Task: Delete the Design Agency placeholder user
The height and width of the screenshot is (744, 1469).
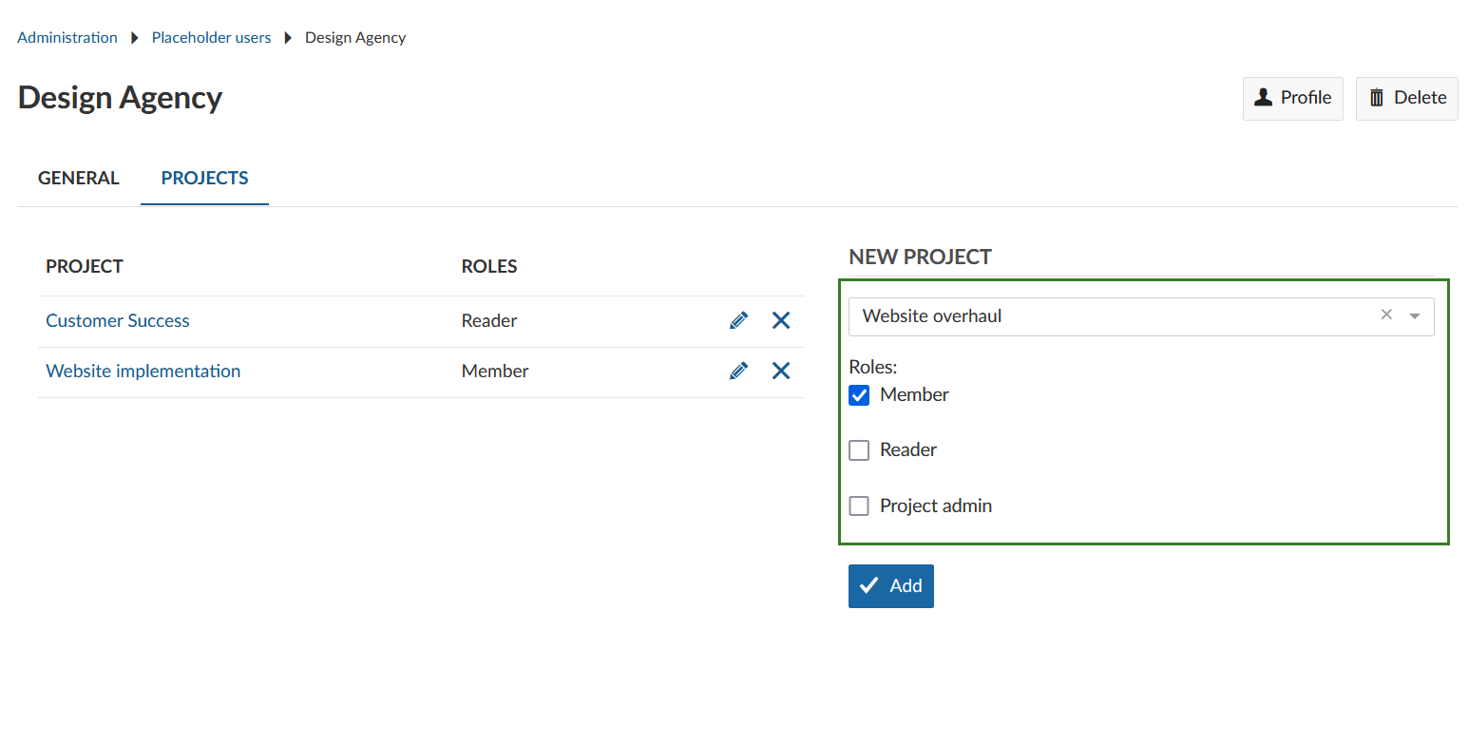Action: (1406, 98)
